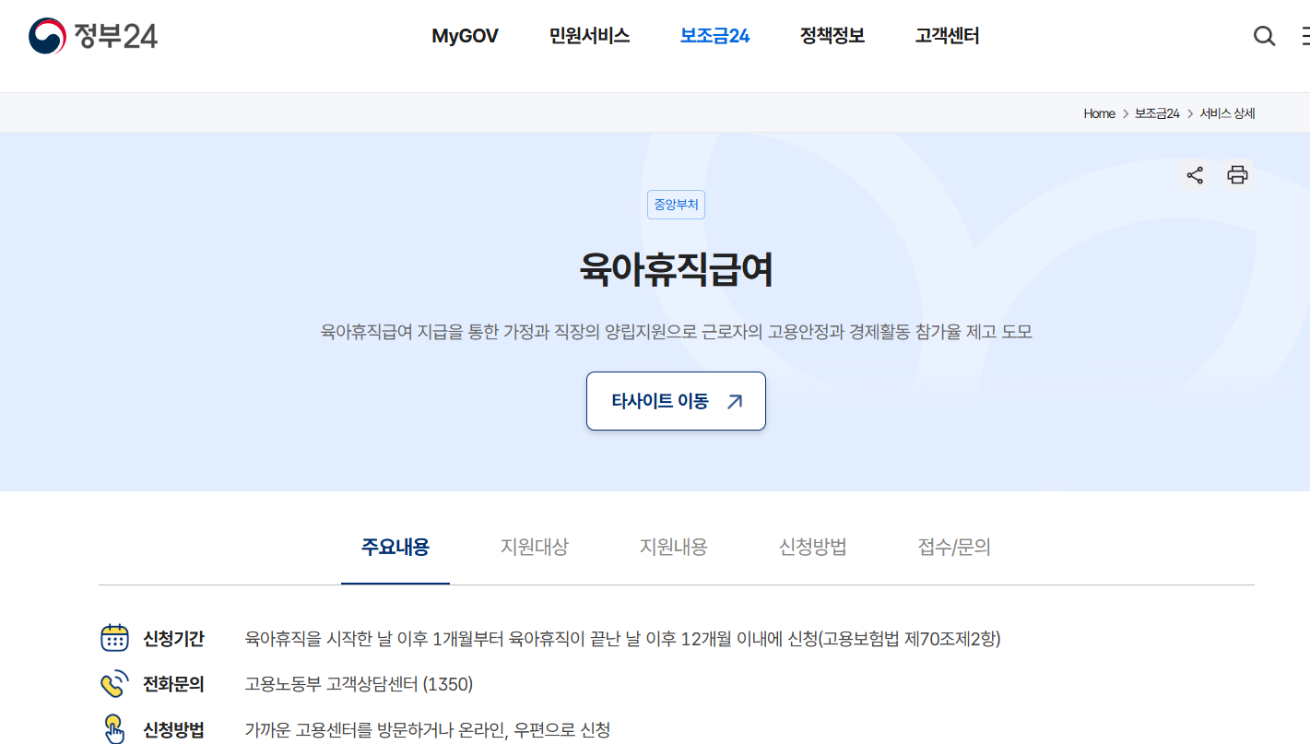
Task: Click the 정부24 logo
Action: point(93,36)
